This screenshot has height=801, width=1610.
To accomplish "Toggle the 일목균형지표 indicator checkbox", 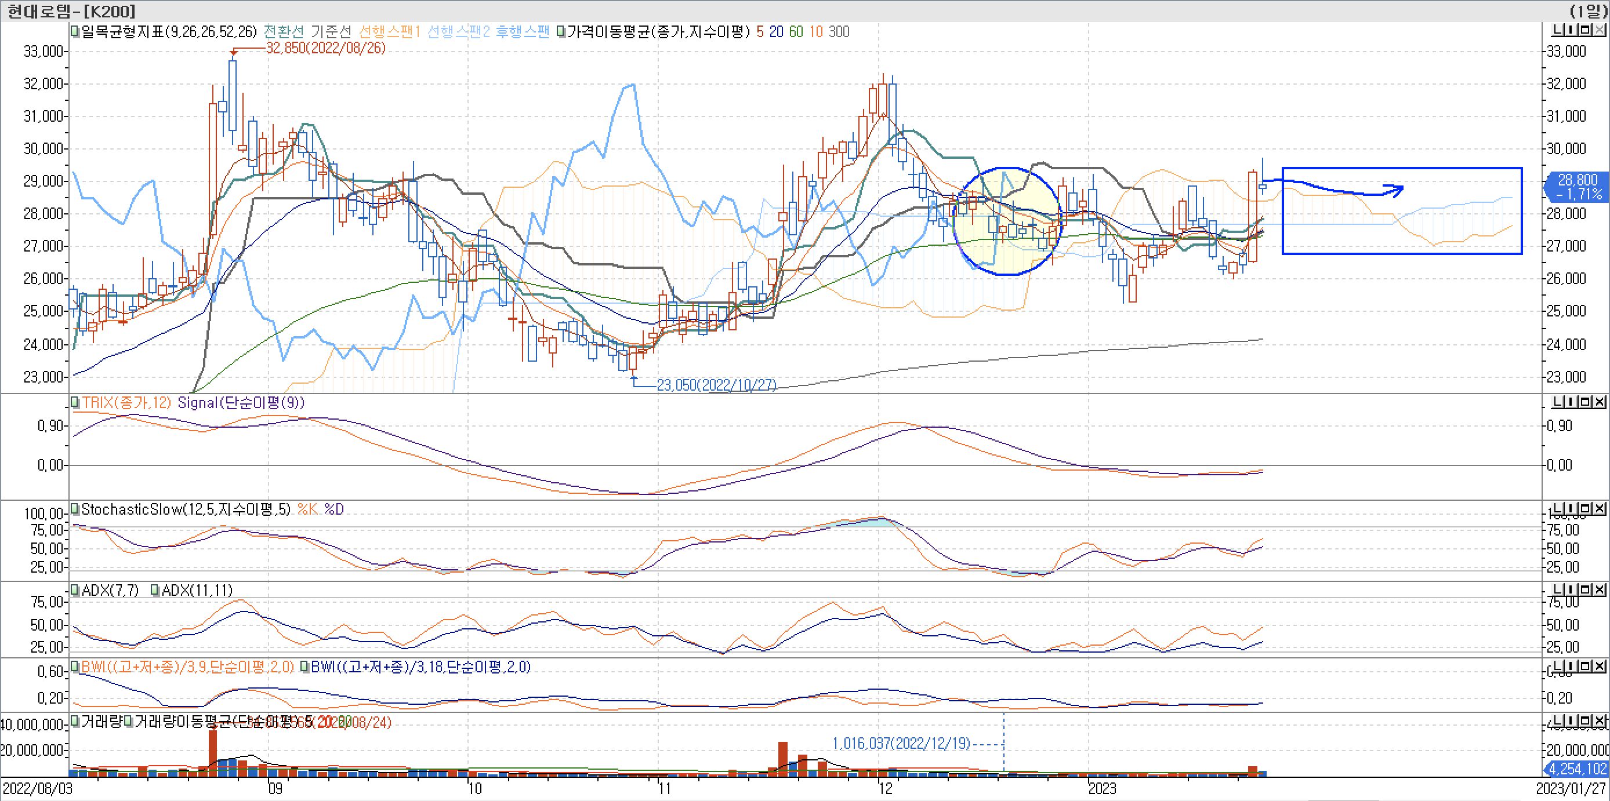I will 75,32.
